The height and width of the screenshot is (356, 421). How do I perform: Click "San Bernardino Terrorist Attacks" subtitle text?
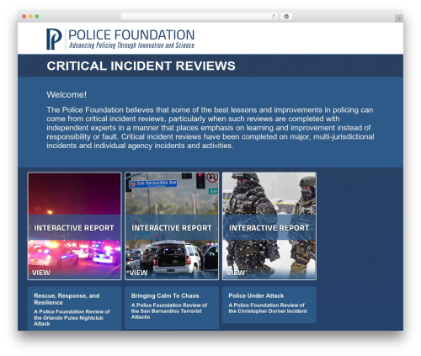[x=166, y=314]
